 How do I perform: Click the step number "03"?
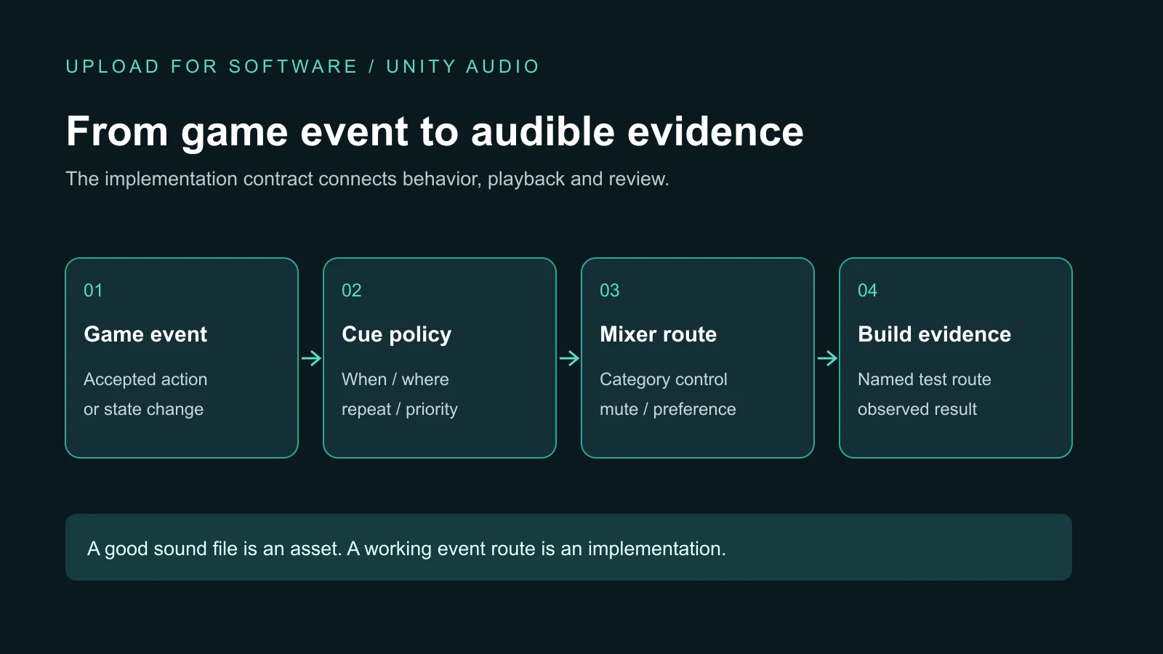[x=609, y=291]
